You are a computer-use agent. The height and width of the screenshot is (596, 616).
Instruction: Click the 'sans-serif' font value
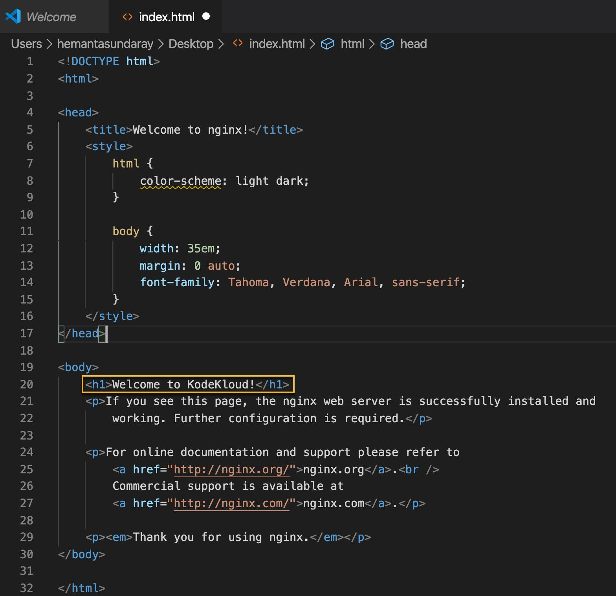tap(426, 282)
